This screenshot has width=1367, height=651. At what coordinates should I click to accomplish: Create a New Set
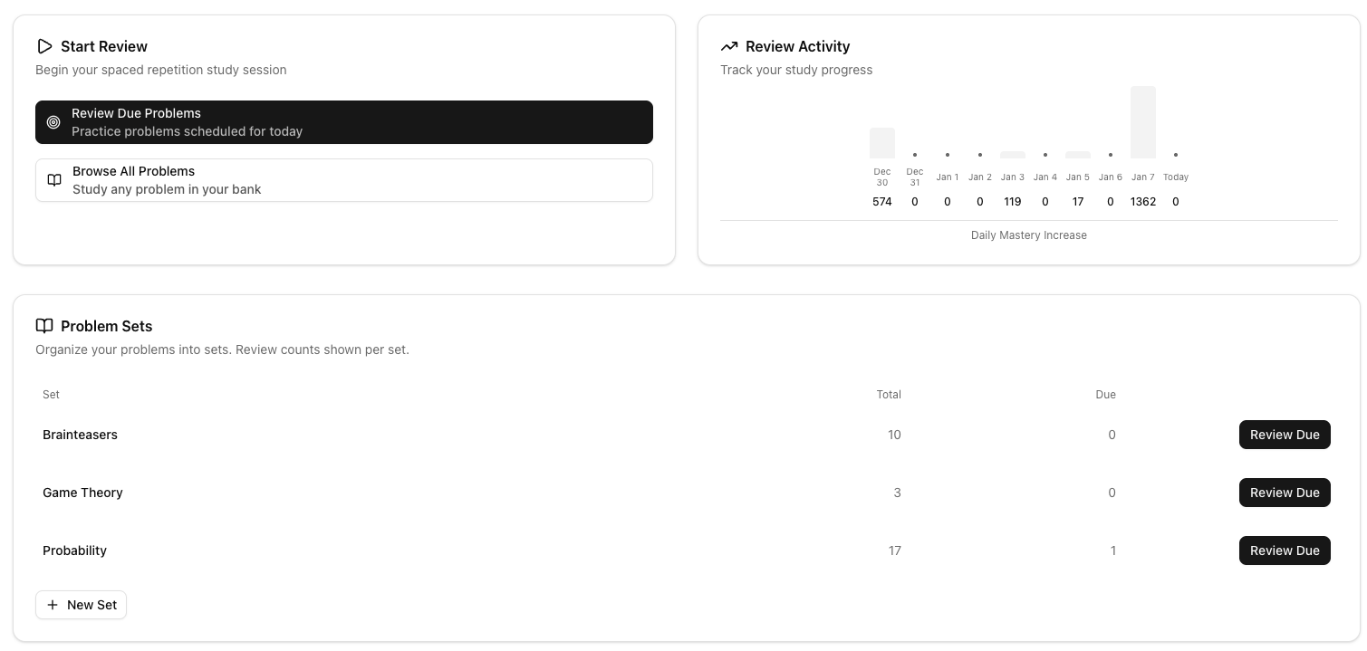click(x=81, y=605)
